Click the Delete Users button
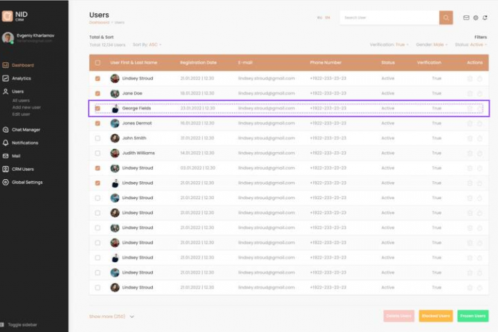This screenshot has width=498, height=332. [x=399, y=316]
